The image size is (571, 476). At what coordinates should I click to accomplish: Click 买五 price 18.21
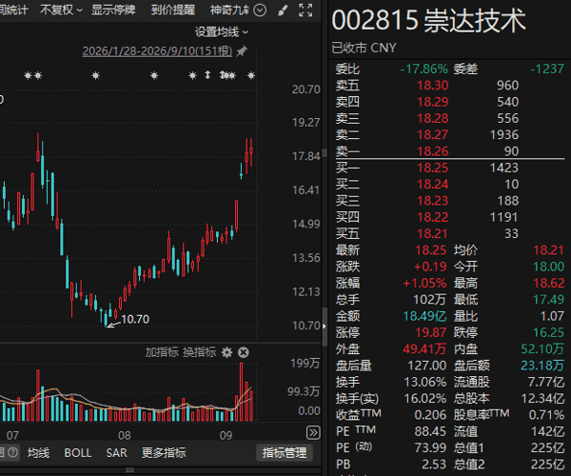click(433, 233)
